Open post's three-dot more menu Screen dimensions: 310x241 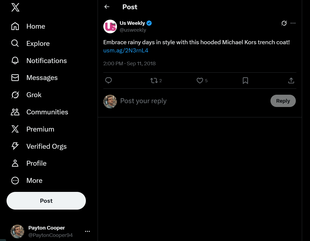click(x=293, y=23)
